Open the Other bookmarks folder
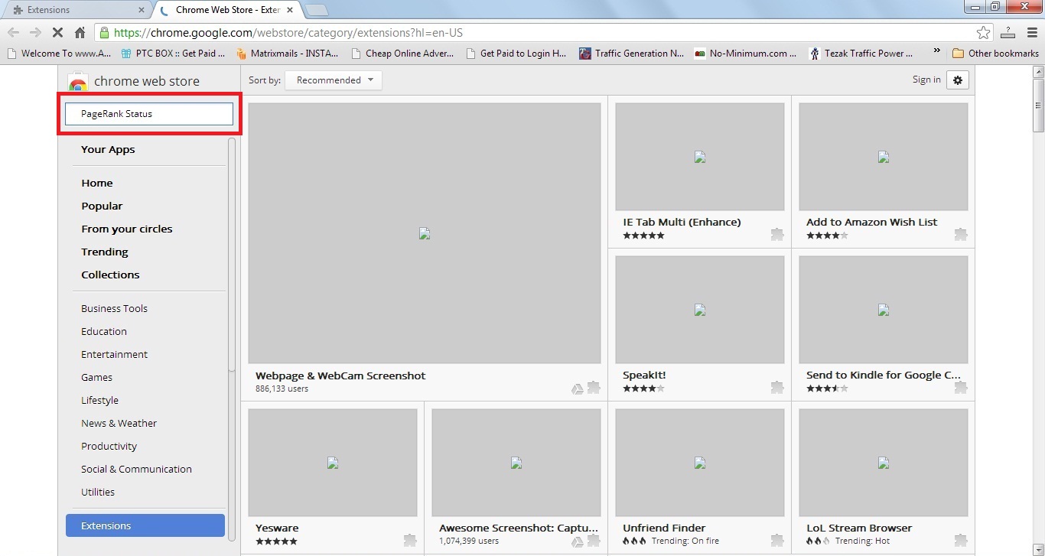 click(x=995, y=54)
